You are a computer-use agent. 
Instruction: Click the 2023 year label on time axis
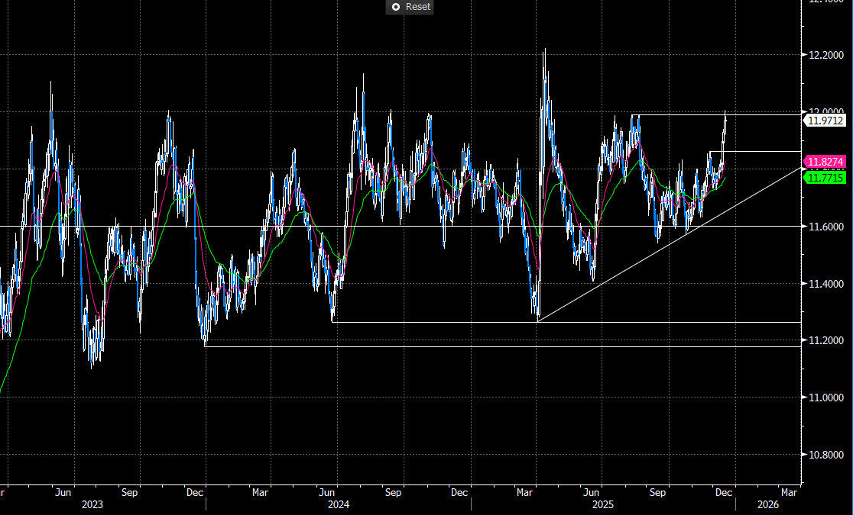pos(92,504)
